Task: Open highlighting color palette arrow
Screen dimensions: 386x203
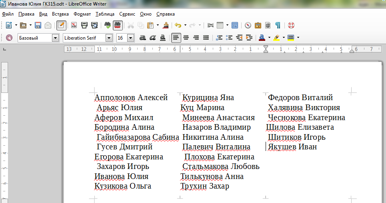Action: pyautogui.click(x=284, y=38)
